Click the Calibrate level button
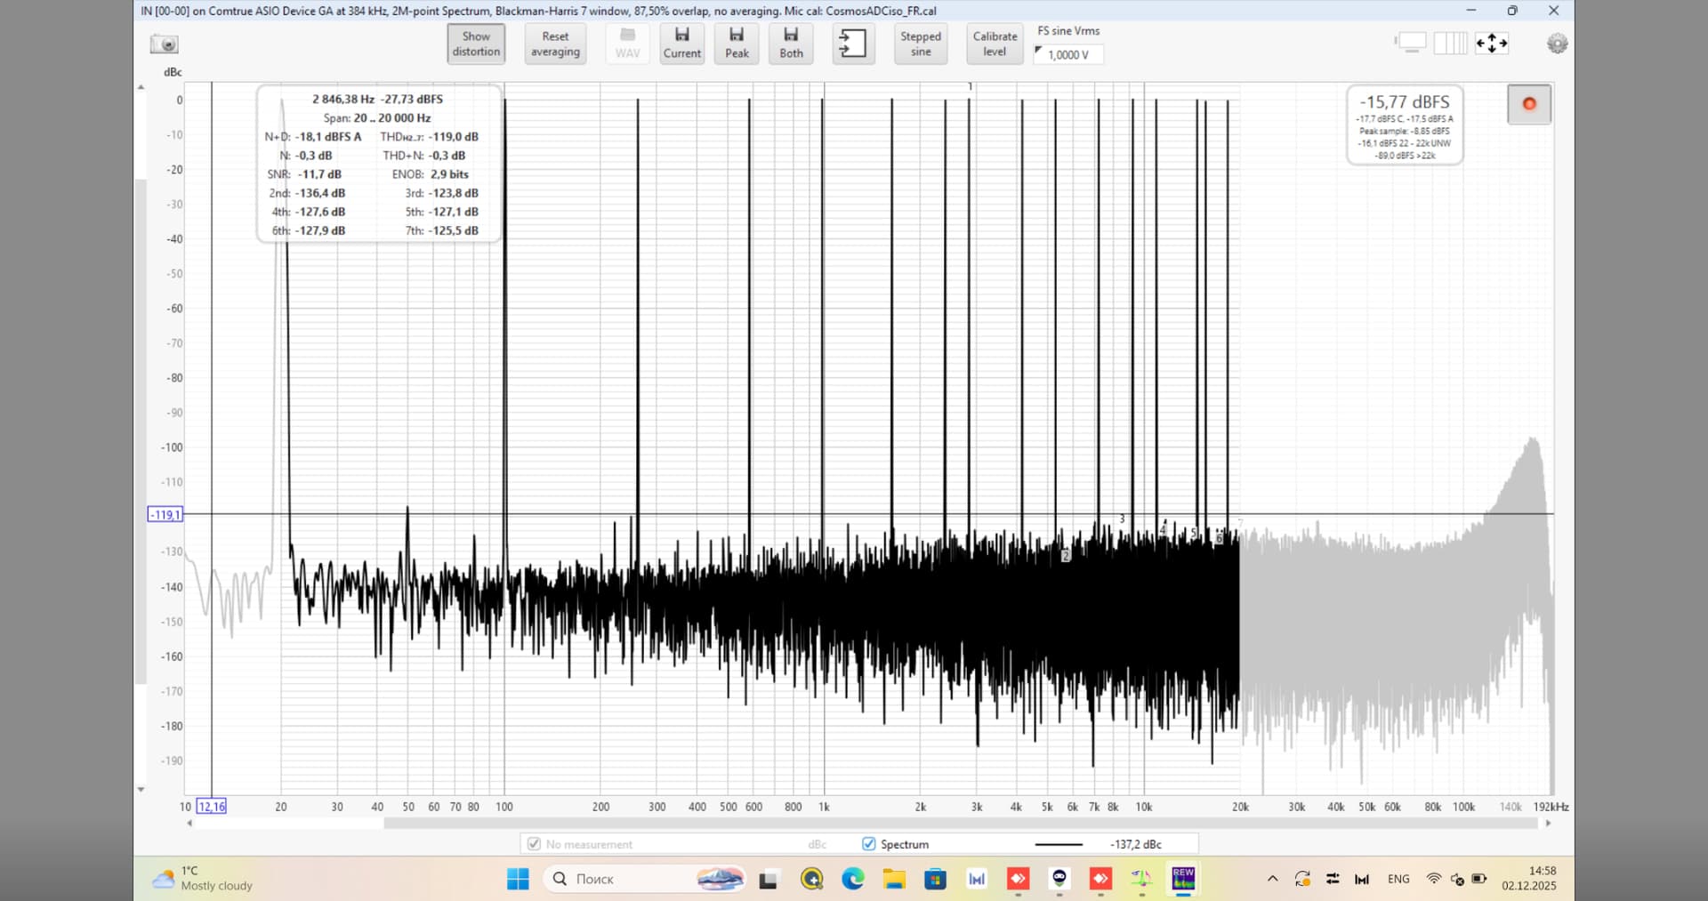Screen dimensions: 1708x901 point(995,44)
